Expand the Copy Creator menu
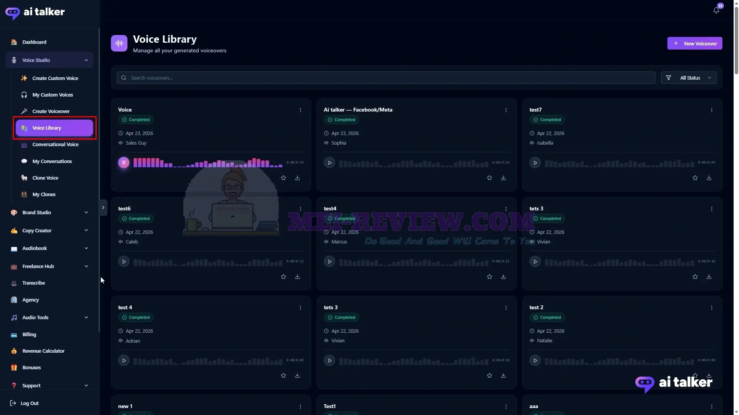 49,230
